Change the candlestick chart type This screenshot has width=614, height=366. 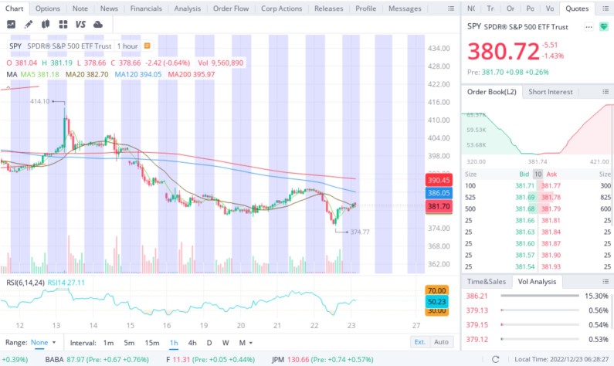point(46,24)
